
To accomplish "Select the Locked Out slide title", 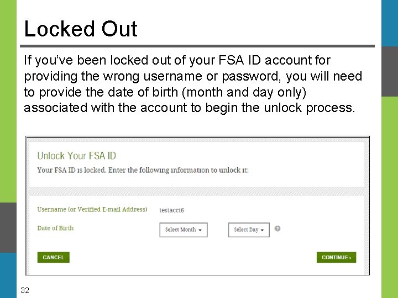I will 81,29.
